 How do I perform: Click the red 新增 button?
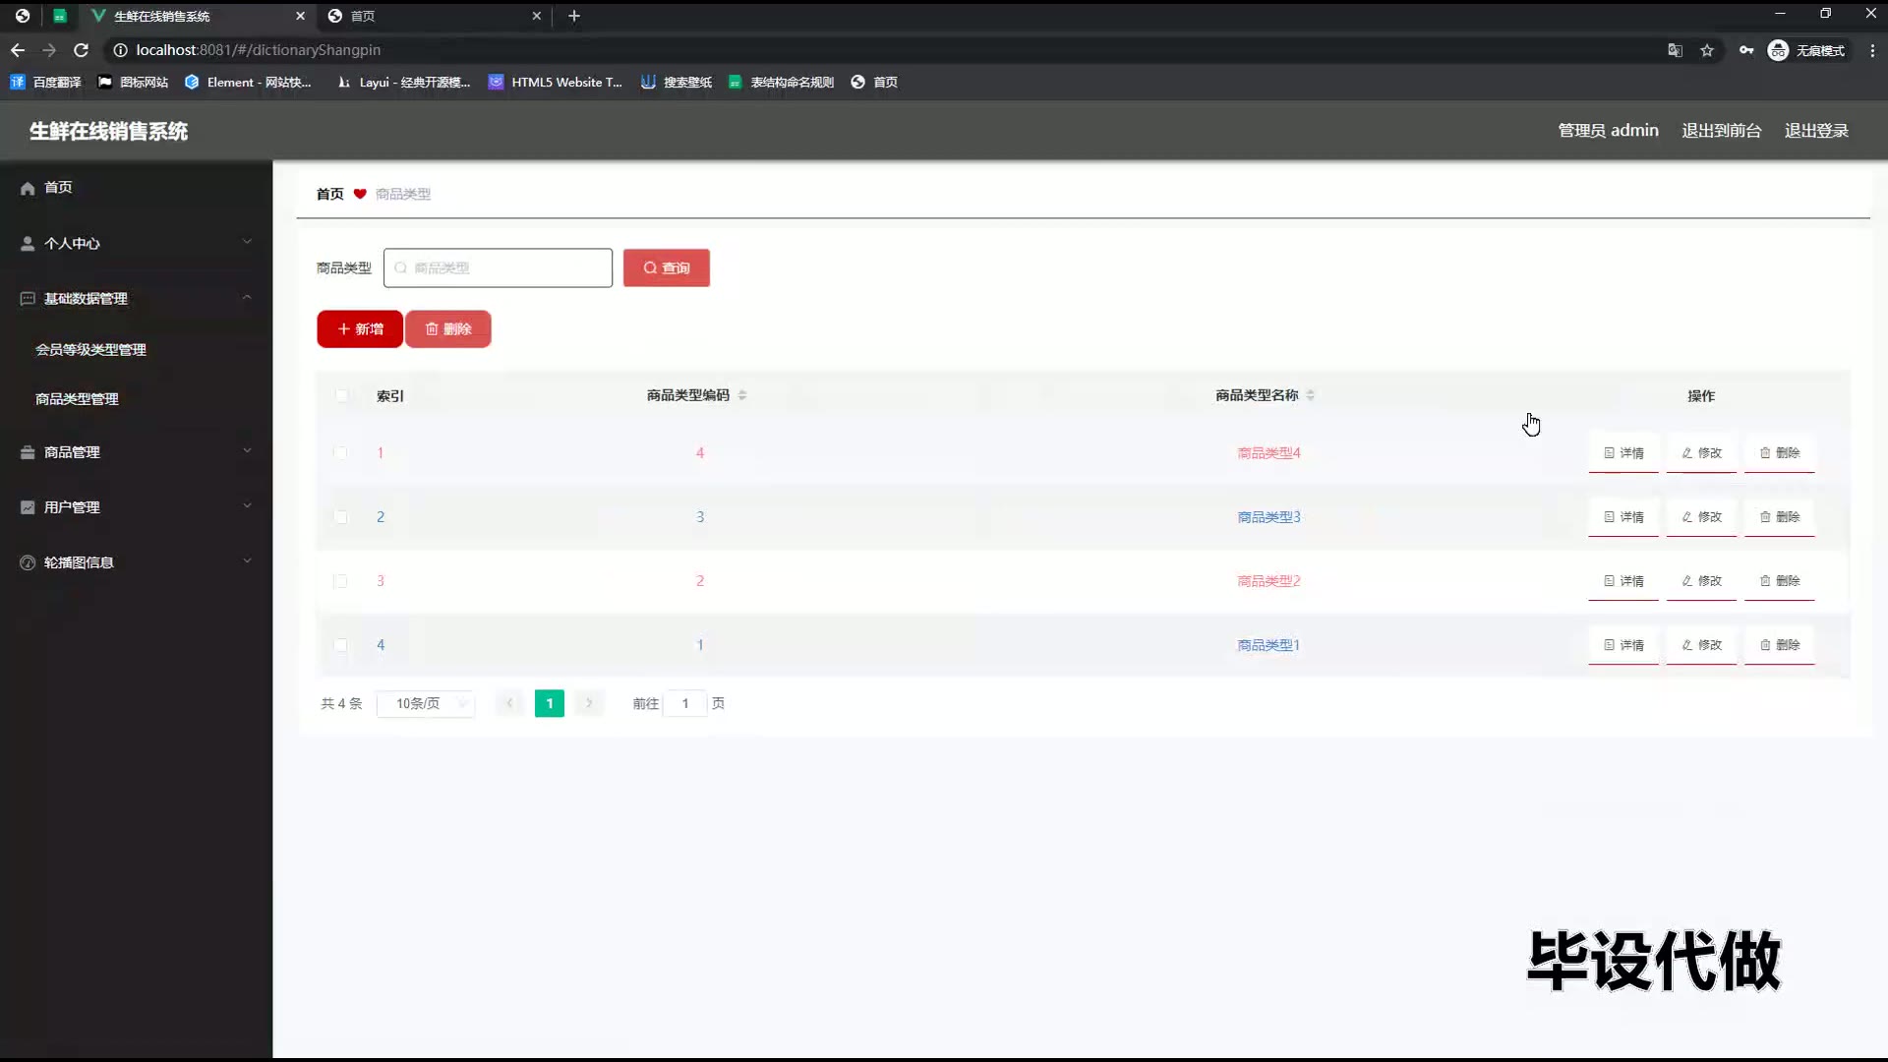click(360, 329)
